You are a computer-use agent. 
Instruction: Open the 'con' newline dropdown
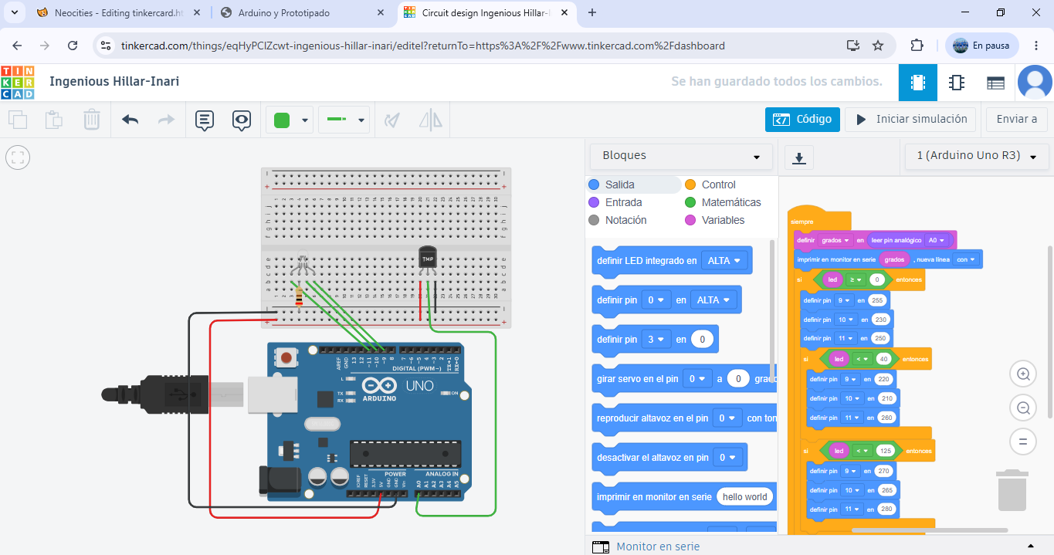[x=965, y=259]
